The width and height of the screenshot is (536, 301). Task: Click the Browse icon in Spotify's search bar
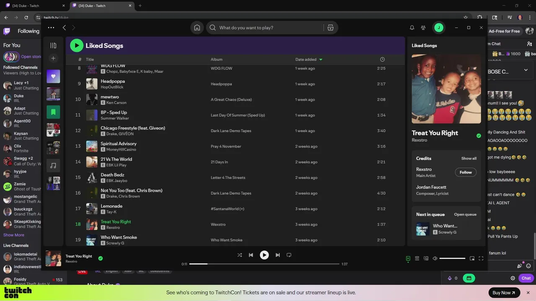pyautogui.click(x=330, y=28)
